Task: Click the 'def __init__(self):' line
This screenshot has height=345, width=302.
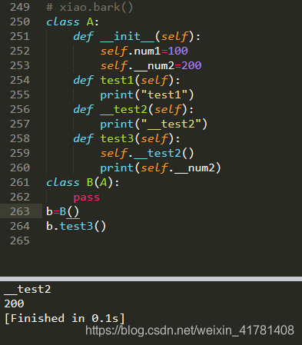Action: [137, 36]
